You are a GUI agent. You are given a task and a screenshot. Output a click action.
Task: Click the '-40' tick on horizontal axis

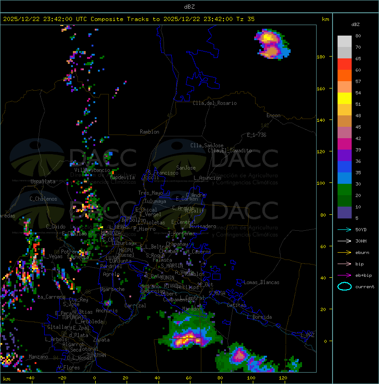[30, 378]
